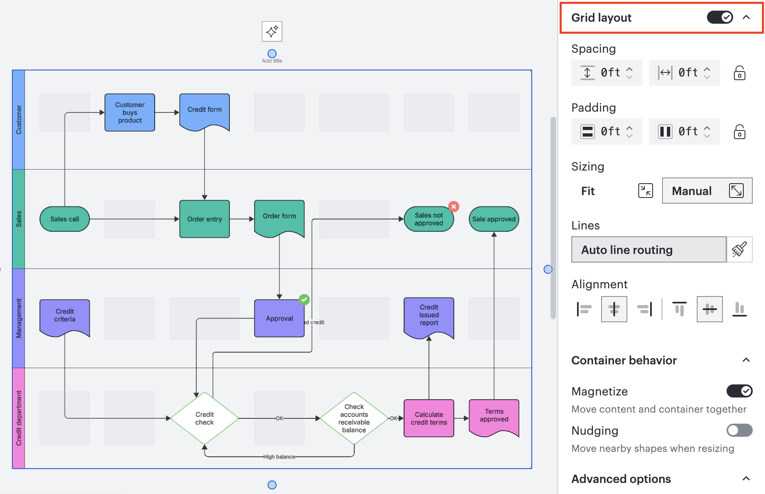Align content vertically middle
The height and width of the screenshot is (494, 765).
click(709, 309)
